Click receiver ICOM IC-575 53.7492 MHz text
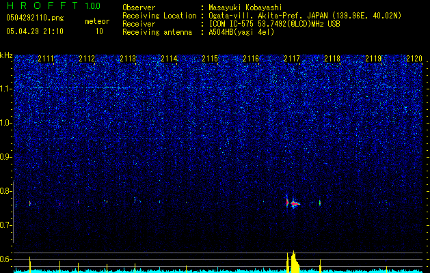Viewport: 430px width, 273px height. (x=274, y=24)
